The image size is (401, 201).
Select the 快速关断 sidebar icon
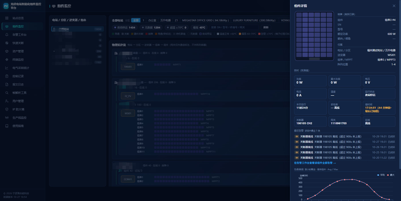(x=7, y=43)
